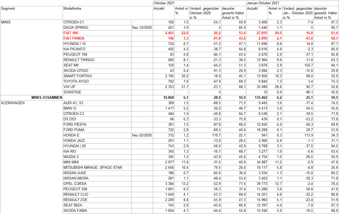339x214 pixels.
Task: Click the MITSUBISHI MIRAGE, SPACE STAR cell
Action: [x=93, y=167]
